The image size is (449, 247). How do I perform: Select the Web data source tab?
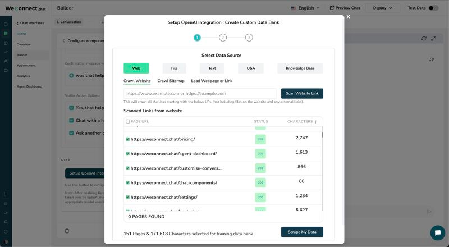click(x=136, y=68)
